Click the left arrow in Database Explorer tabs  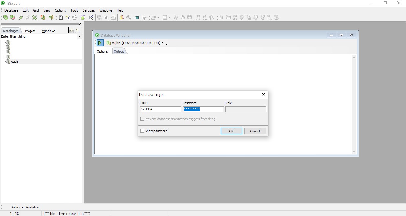(x=71, y=30)
